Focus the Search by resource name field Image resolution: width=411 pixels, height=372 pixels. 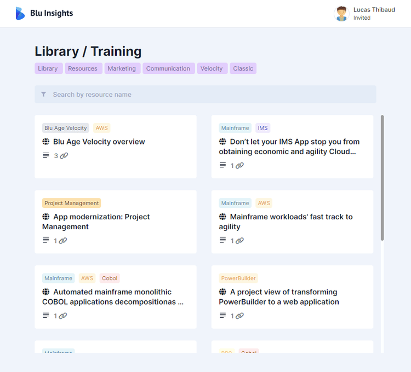point(208,95)
